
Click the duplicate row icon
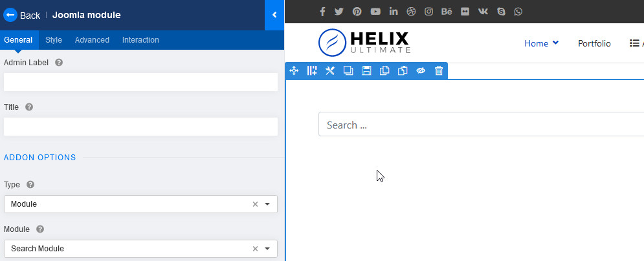(x=348, y=70)
